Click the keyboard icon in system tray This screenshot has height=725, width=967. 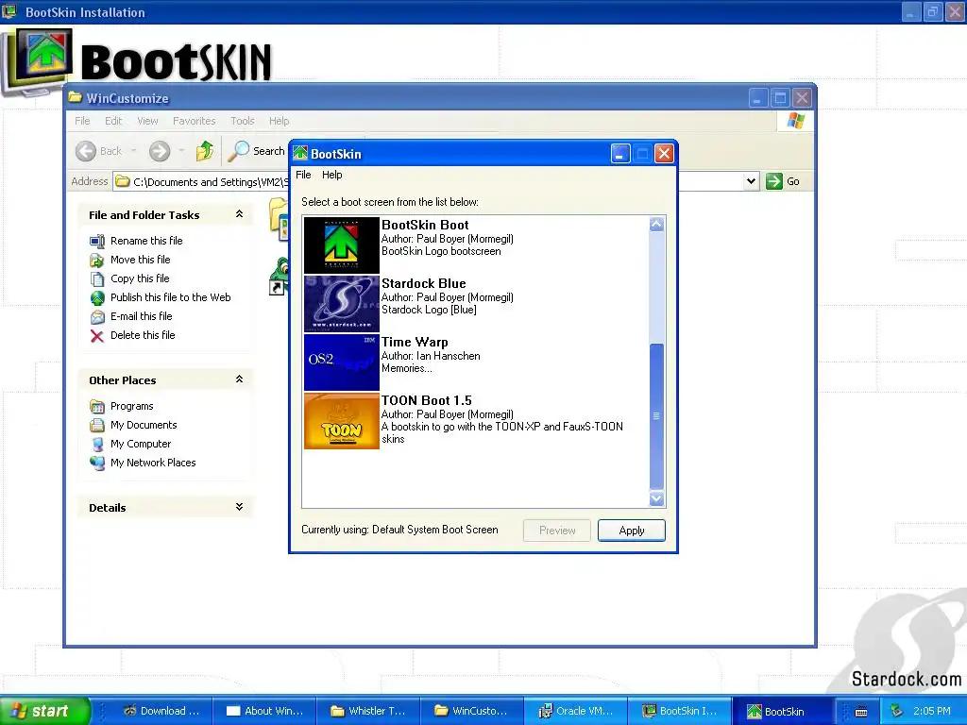[x=861, y=712]
